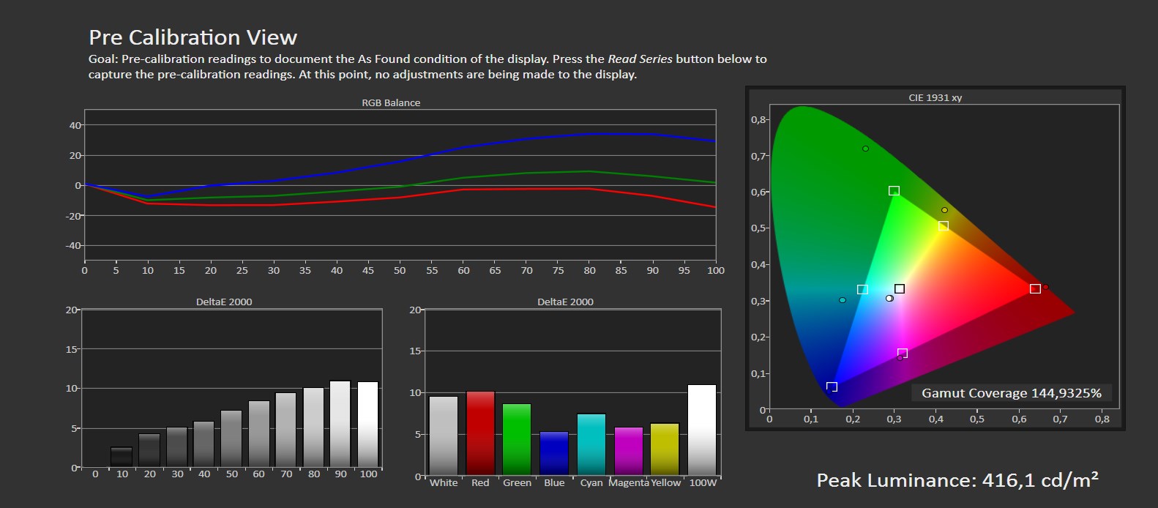The height and width of the screenshot is (508, 1158).
Task: Click the Red bar in the DeltaE chart
Action: coord(480,433)
